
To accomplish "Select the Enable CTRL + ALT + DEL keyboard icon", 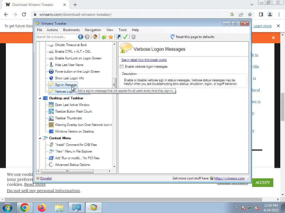I will tap(51, 52).
